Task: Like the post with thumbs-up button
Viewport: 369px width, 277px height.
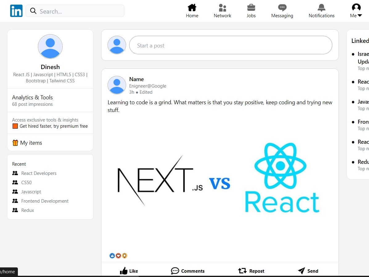Action: [129, 271]
